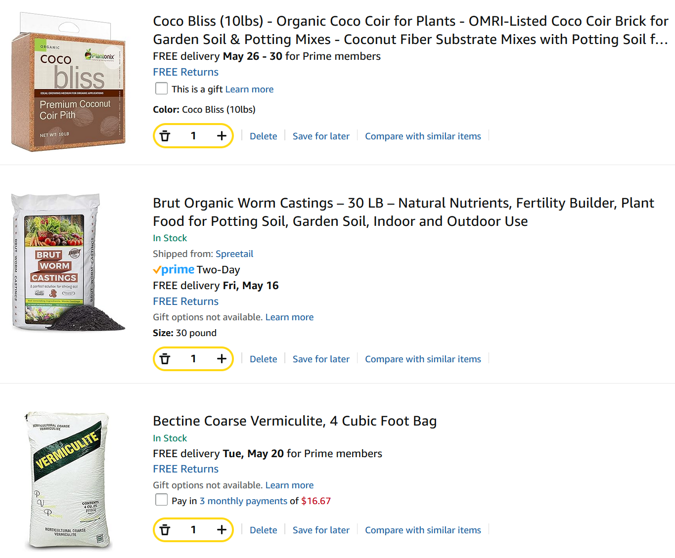This screenshot has height=558, width=675.
Task: Click Learn more beside gift checkbox
Action: tap(249, 89)
